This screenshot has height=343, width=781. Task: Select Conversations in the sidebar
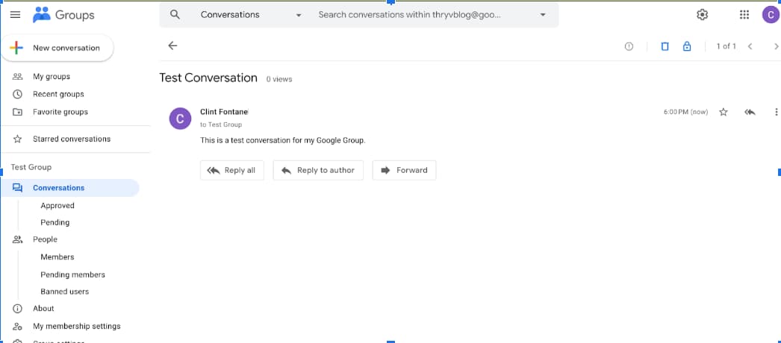(x=69, y=188)
